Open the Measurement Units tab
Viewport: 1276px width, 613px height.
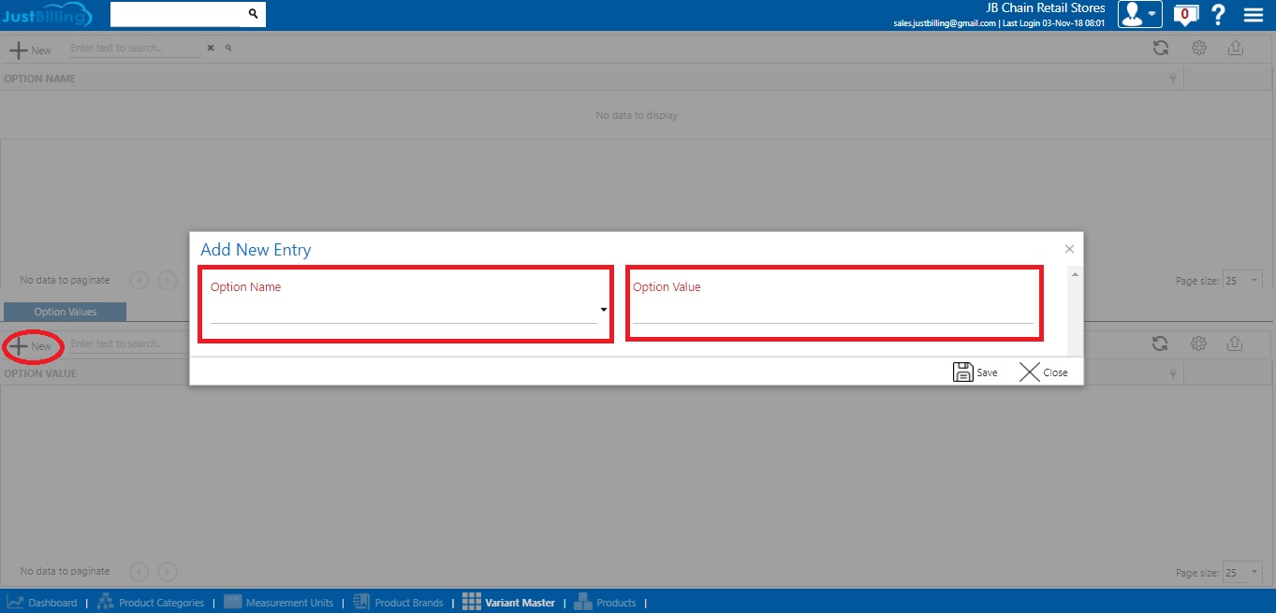278,603
